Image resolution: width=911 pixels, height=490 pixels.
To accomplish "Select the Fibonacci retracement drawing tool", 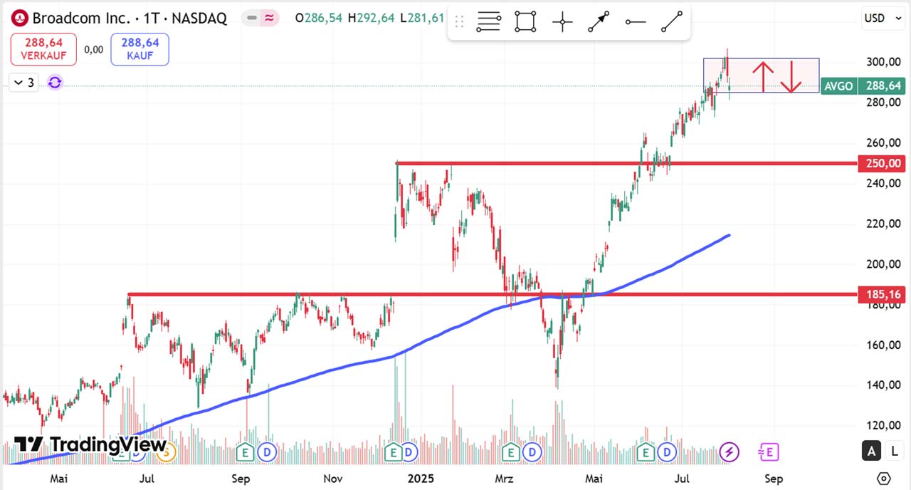I will click(x=489, y=22).
